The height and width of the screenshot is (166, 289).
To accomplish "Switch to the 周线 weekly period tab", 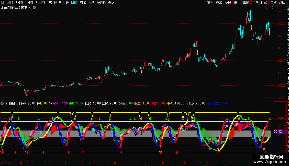I will (83, 2).
